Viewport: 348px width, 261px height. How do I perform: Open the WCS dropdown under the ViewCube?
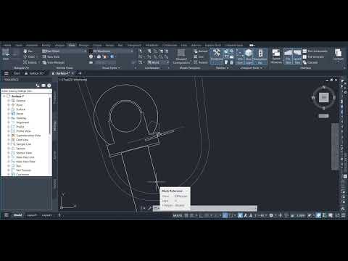click(323, 116)
